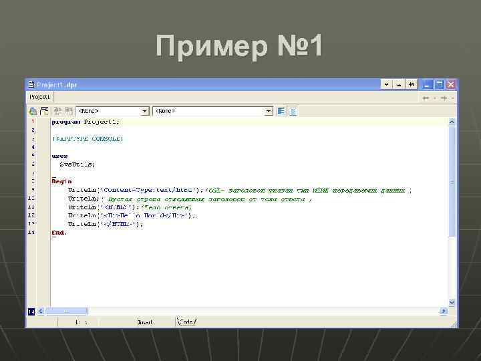
Task: Click the horizontal scrollbar left arrow
Action: pos(41,312)
